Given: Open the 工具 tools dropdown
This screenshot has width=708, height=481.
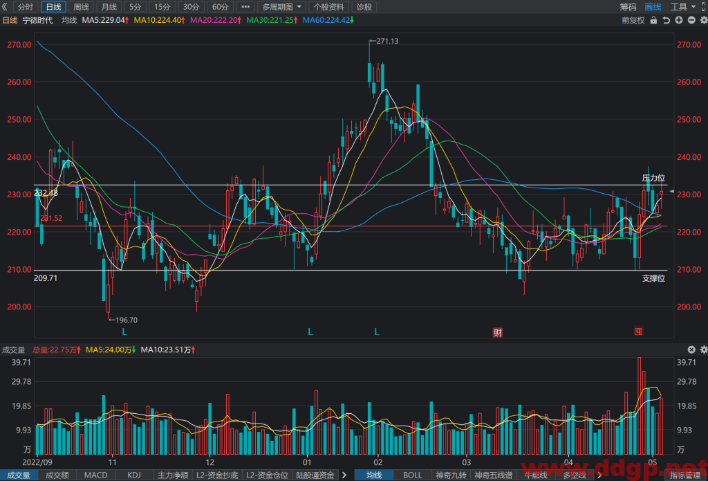Looking at the screenshot, I should tap(682, 7).
